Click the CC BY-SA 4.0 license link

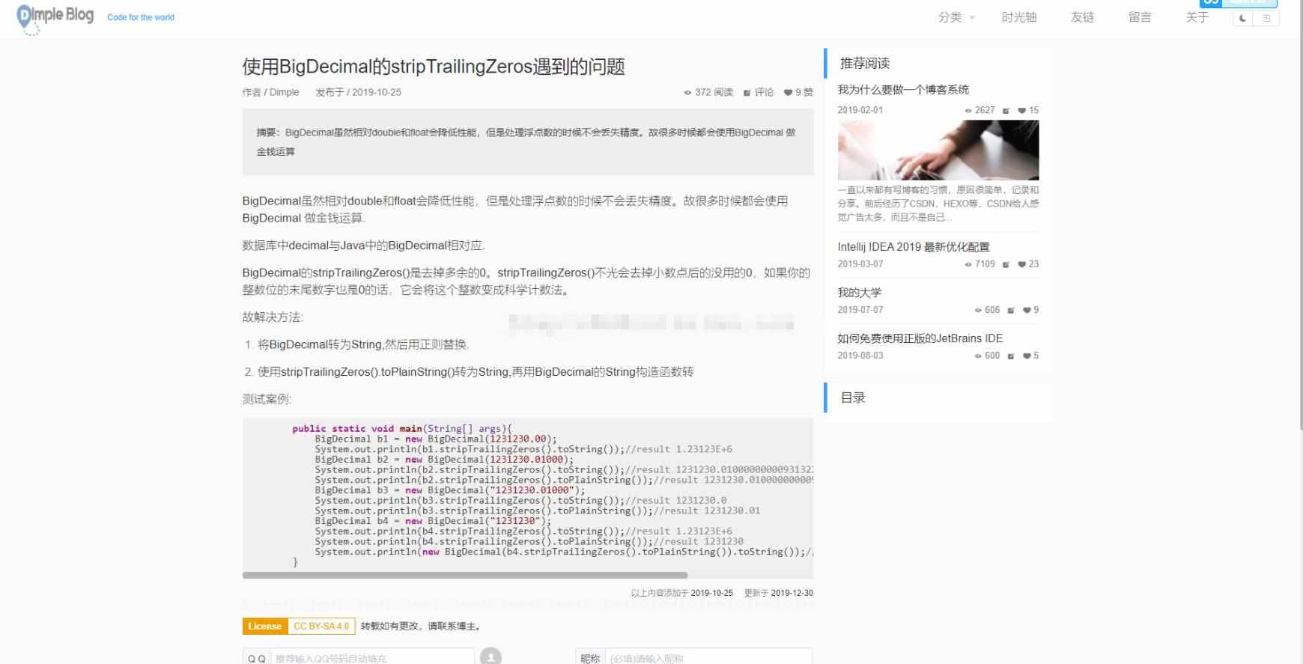321,626
